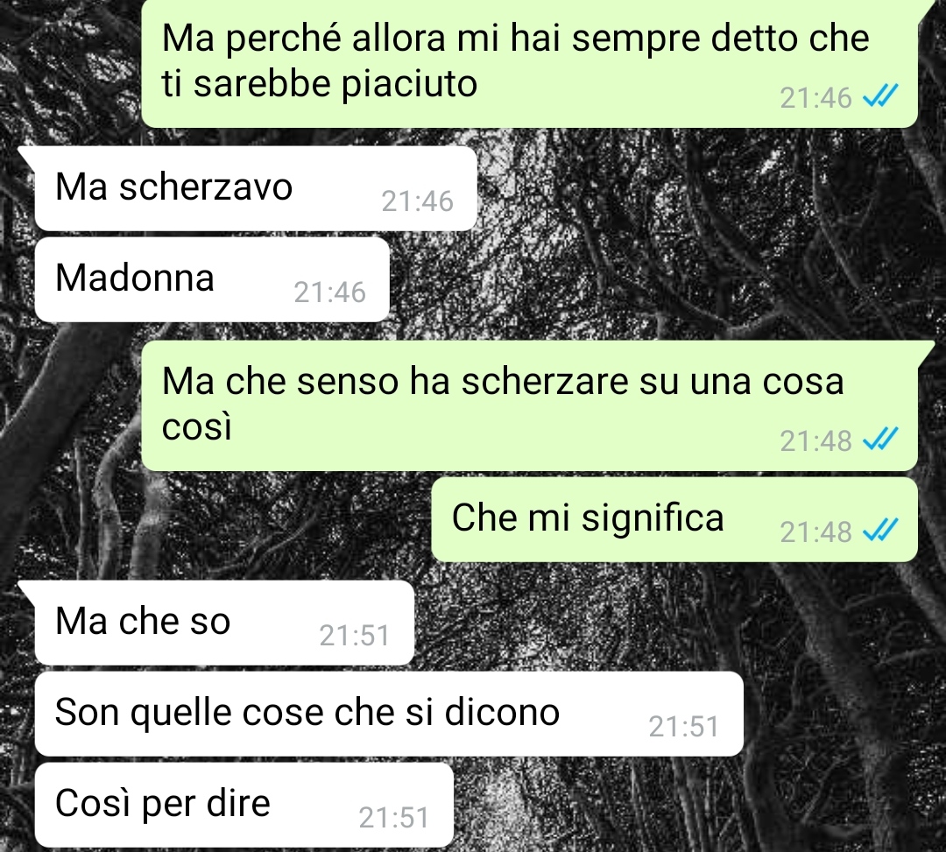Screen dimensions: 946x852
Task: Tap the 'Ma che so' message
Action: click(x=224, y=623)
